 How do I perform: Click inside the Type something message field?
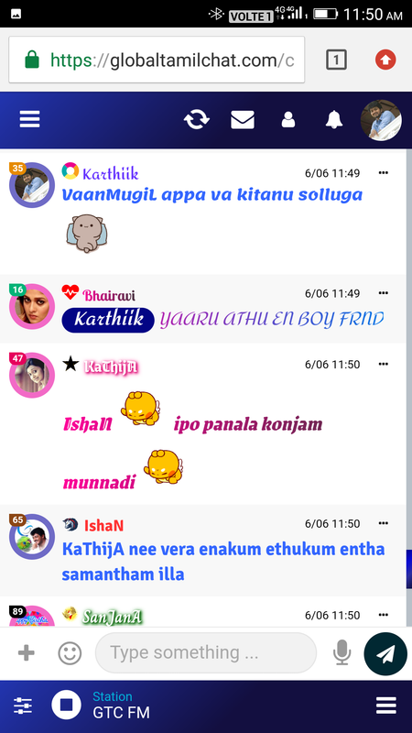[x=206, y=652]
